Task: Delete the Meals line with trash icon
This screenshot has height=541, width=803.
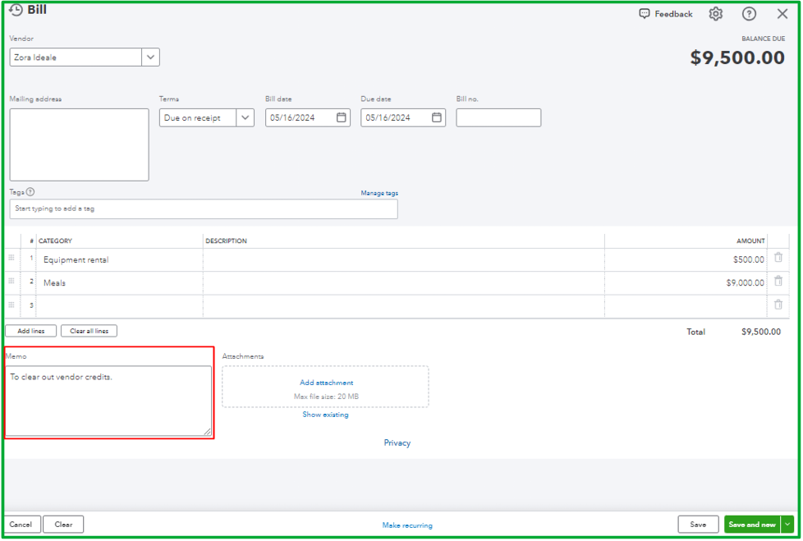Action: (x=778, y=281)
